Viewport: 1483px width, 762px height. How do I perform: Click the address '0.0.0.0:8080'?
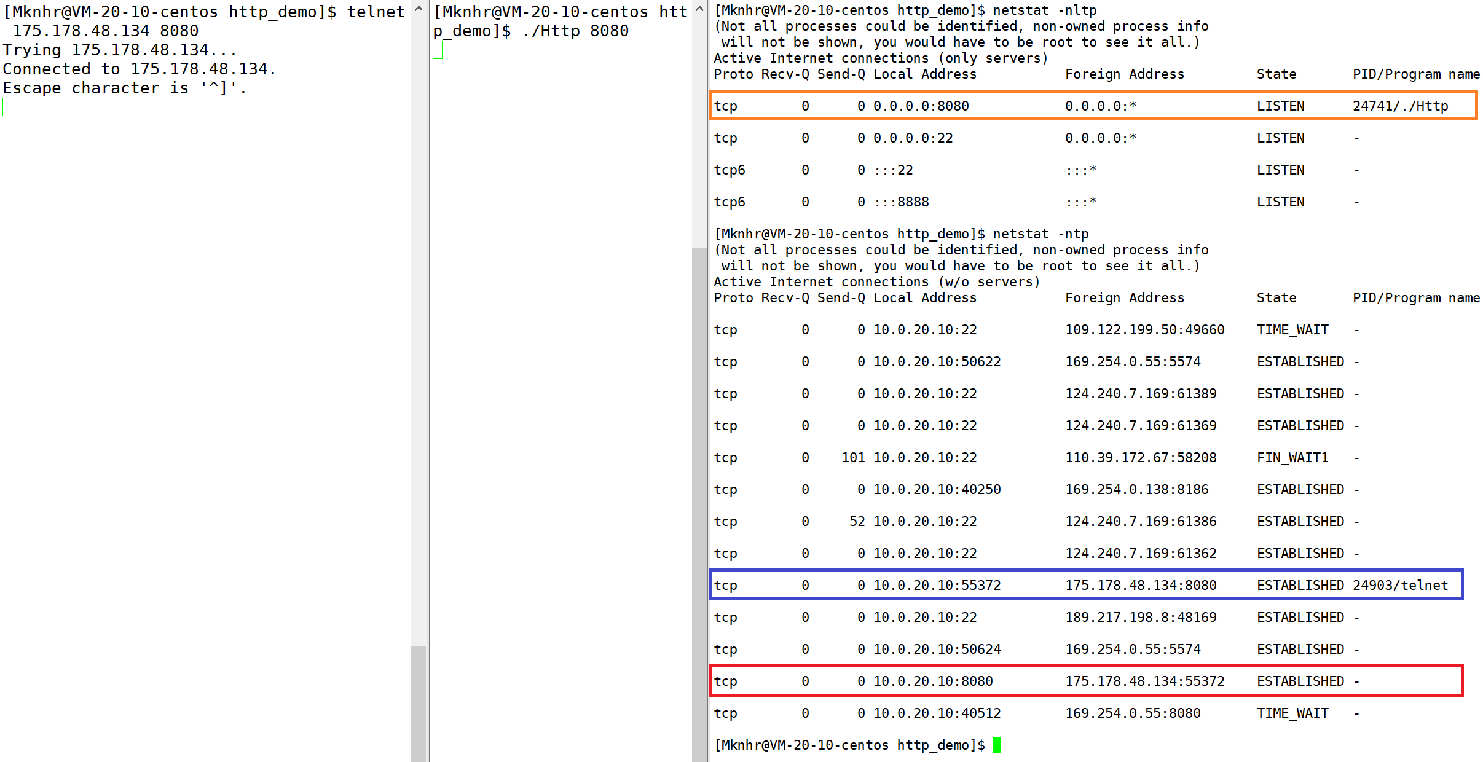coord(921,106)
